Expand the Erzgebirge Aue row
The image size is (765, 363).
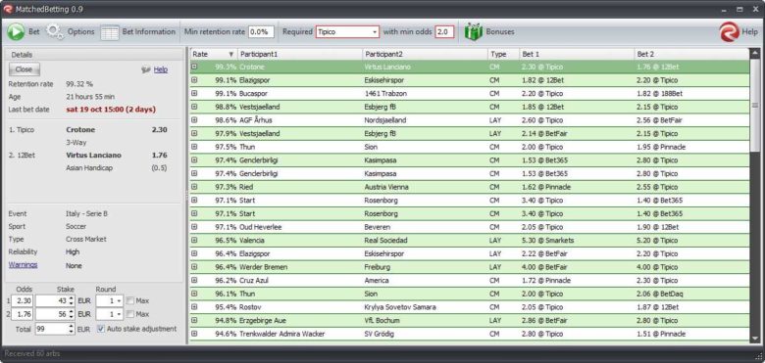[194, 320]
